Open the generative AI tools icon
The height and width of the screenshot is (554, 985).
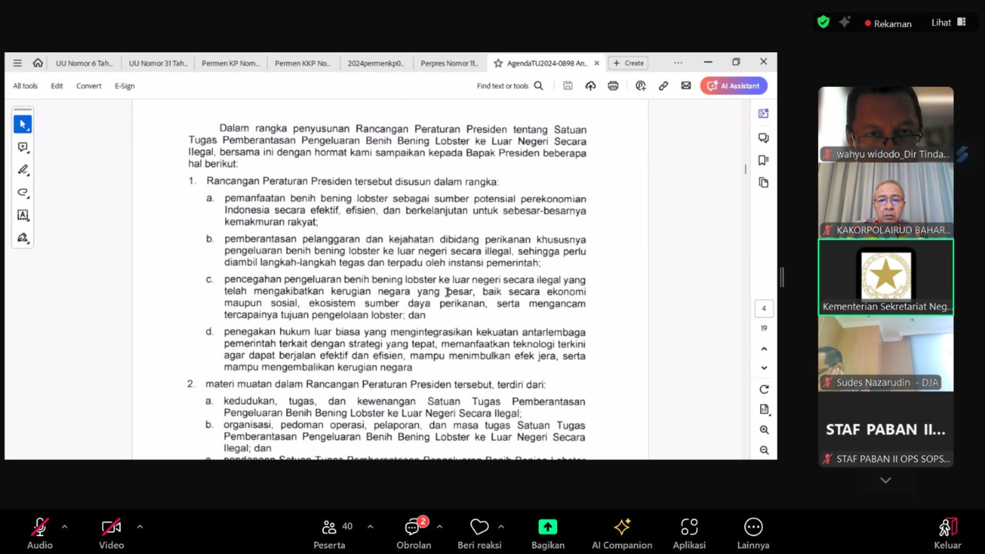844,22
